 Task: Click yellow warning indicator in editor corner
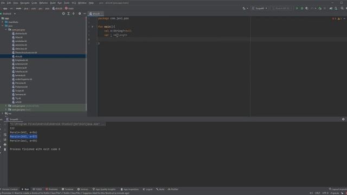point(339,18)
